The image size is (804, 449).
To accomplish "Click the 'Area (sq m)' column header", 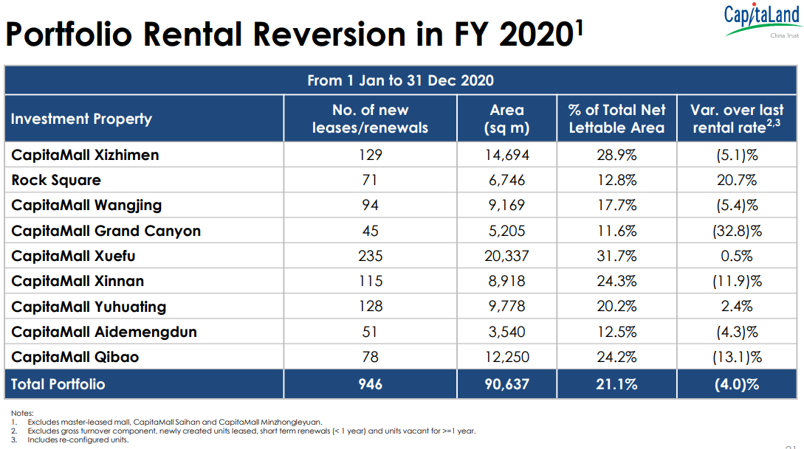I will [506, 119].
